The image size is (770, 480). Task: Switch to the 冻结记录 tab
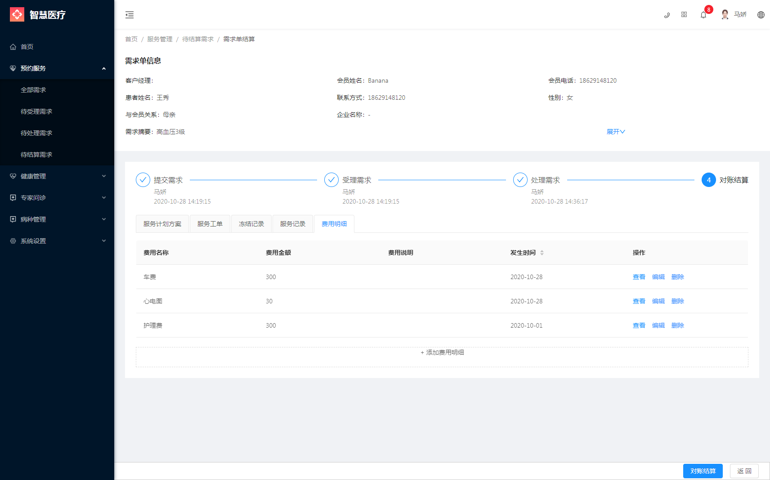251,224
